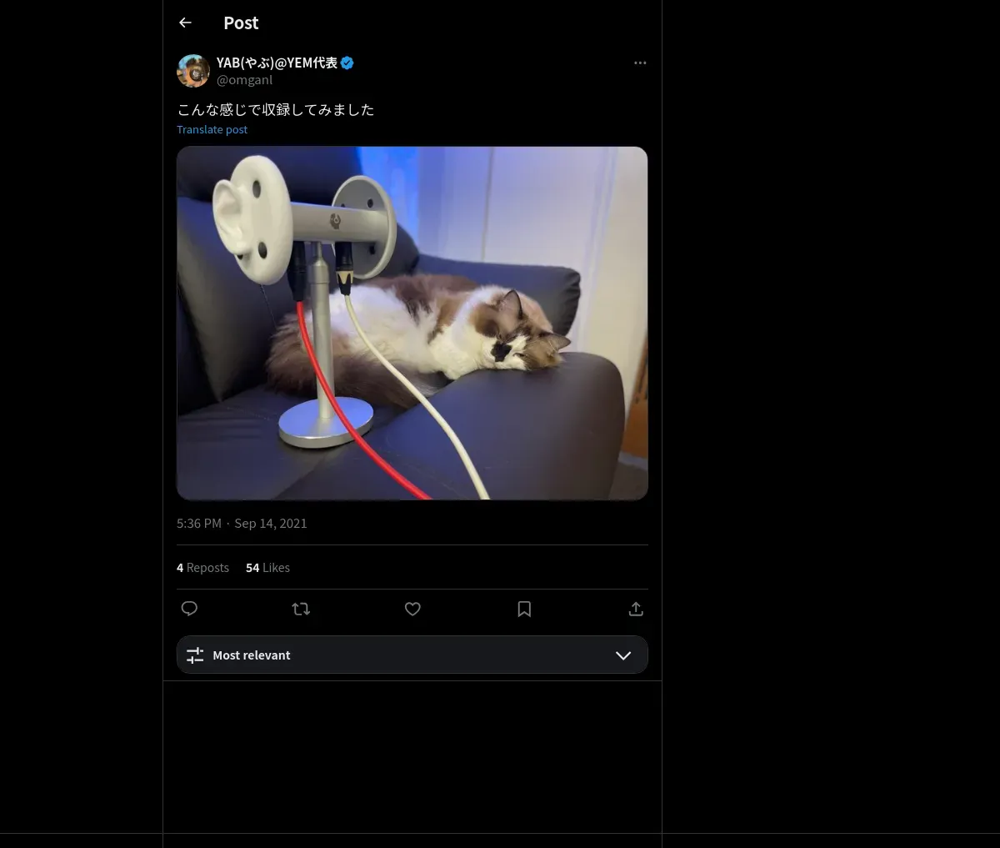Click the share upload icon

[x=636, y=609]
